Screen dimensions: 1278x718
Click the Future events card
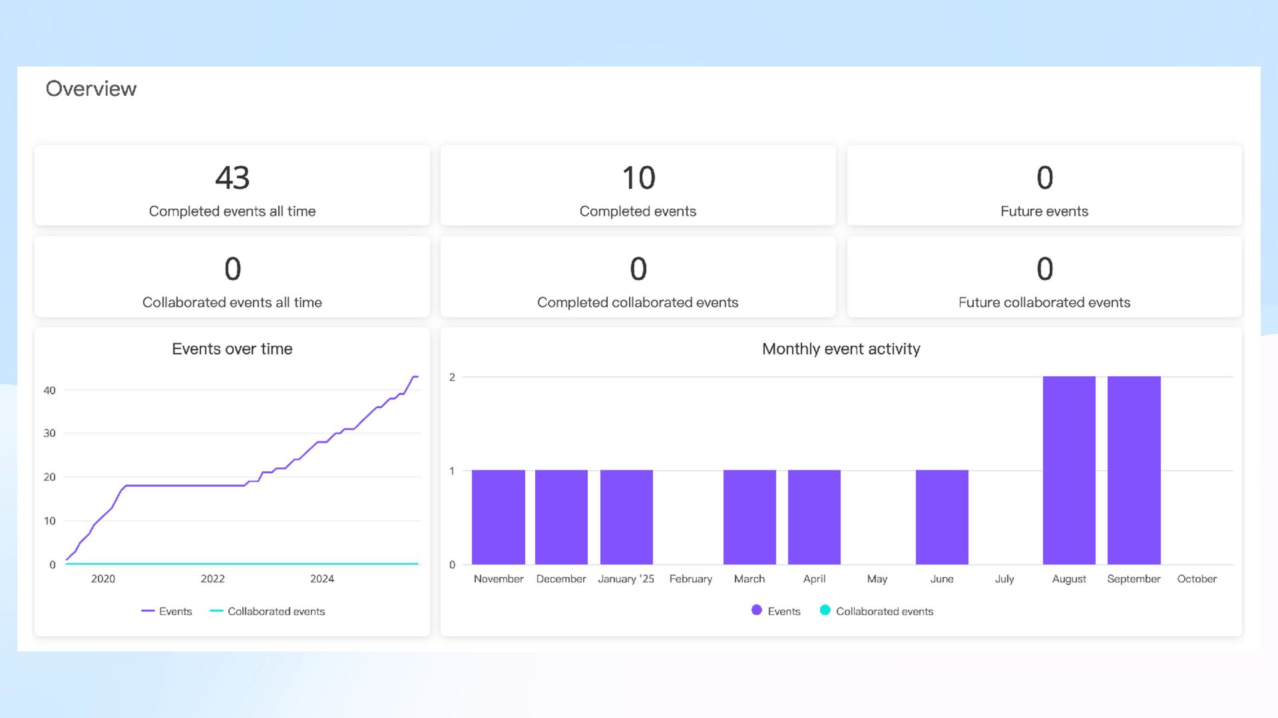click(1044, 185)
